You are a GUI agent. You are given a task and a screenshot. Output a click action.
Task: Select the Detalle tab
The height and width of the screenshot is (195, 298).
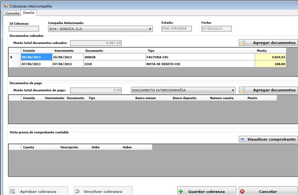29,13
